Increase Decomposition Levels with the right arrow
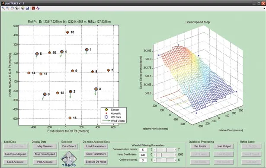The height and width of the screenshot is (168, 266). 175,150
